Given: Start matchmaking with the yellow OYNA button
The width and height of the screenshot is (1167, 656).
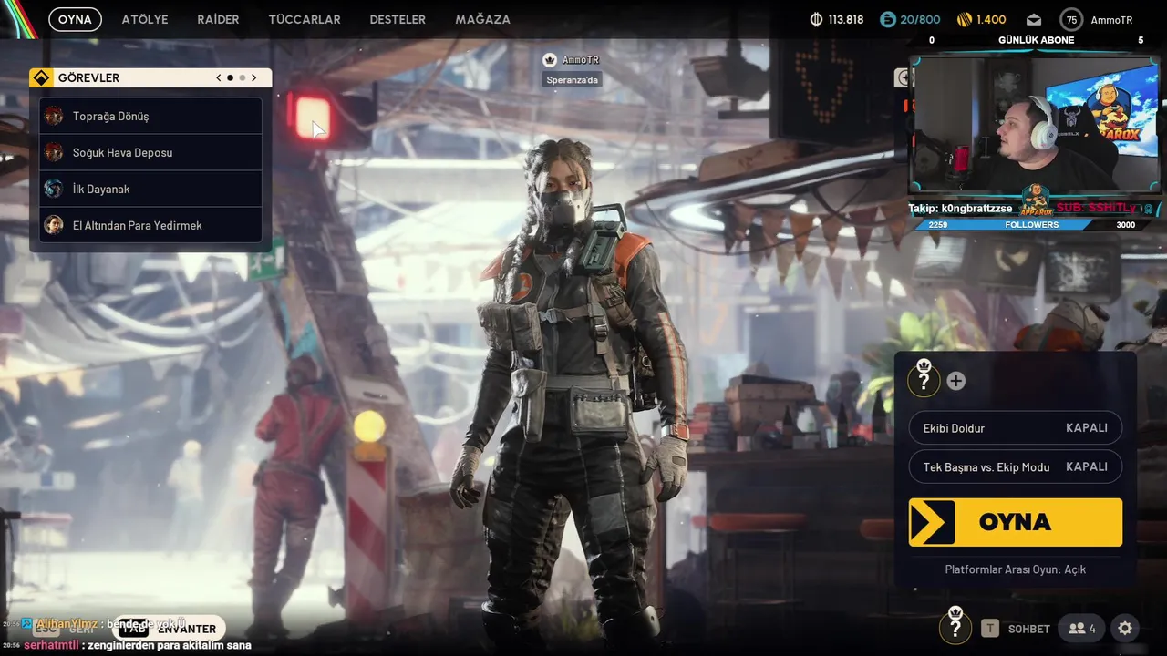Looking at the screenshot, I should (1016, 522).
